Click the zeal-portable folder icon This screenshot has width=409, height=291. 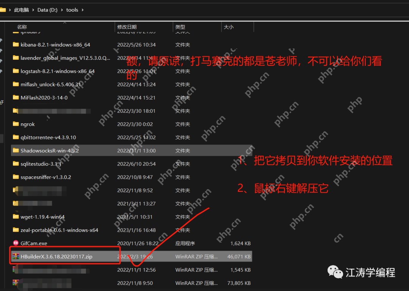coord(16,230)
